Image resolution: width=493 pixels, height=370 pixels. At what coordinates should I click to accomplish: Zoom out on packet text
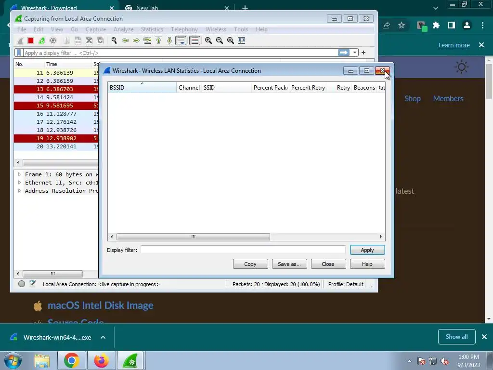(x=219, y=40)
